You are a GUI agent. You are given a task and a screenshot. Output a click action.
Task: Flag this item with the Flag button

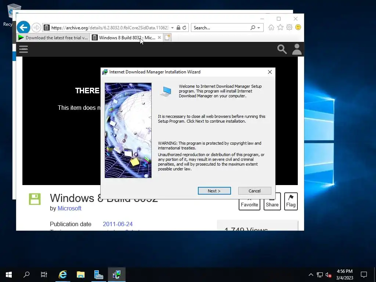click(291, 202)
